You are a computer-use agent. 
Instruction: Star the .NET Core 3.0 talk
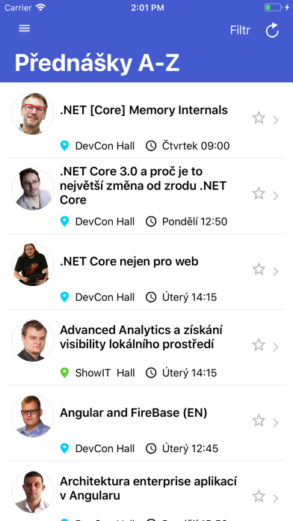click(x=259, y=193)
